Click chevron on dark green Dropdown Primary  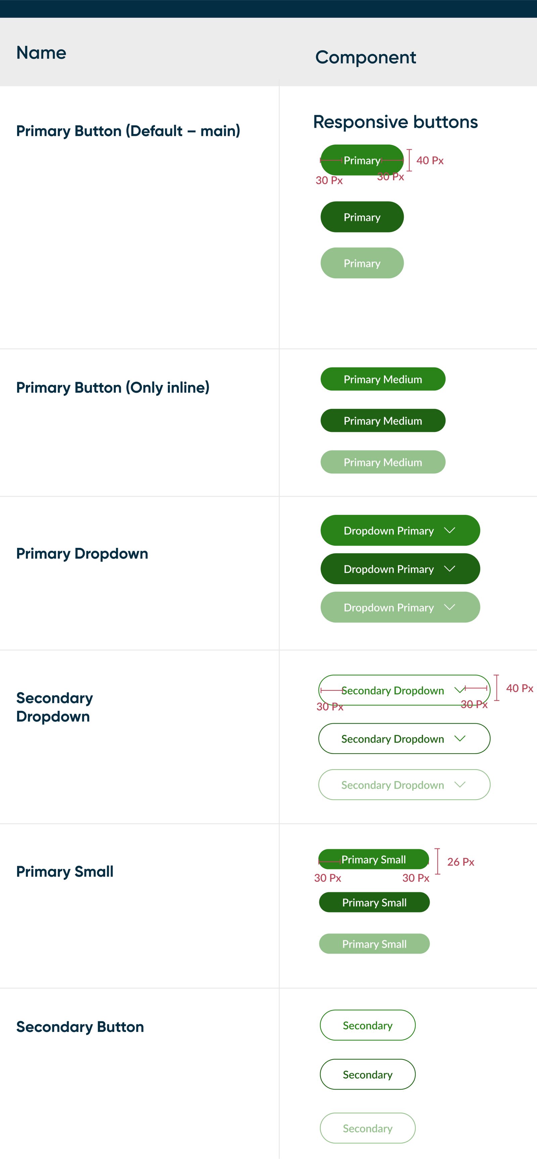[449, 569]
